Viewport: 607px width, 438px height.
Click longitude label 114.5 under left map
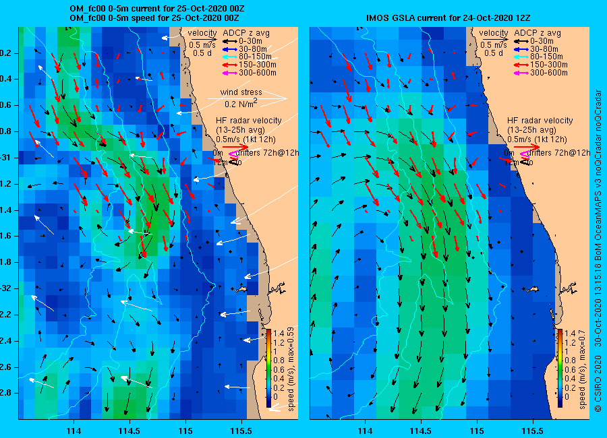pos(129,431)
